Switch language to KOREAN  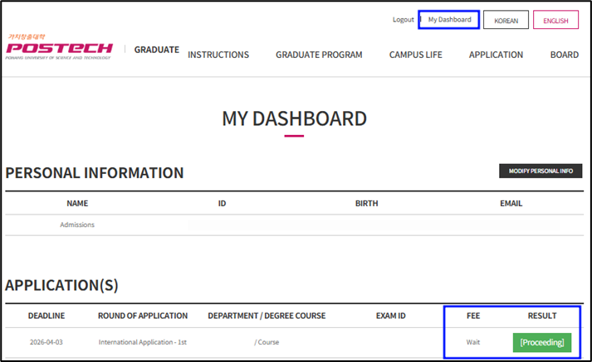(x=506, y=20)
